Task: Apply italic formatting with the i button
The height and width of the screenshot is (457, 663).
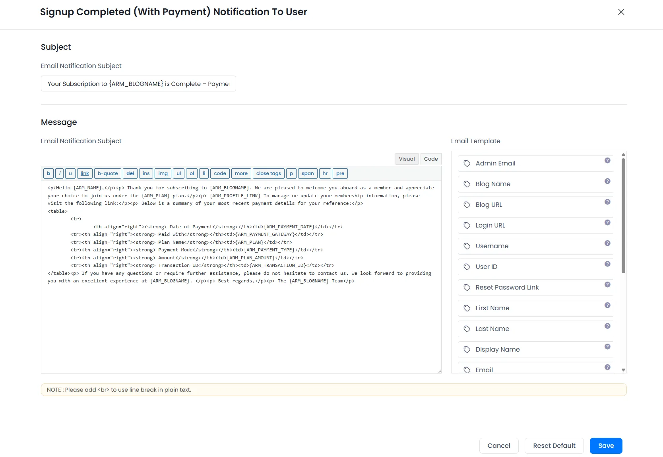Action: click(59, 173)
